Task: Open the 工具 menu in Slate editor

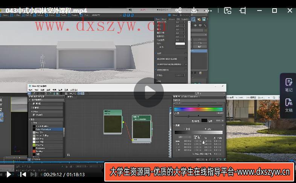Action: point(66,90)
